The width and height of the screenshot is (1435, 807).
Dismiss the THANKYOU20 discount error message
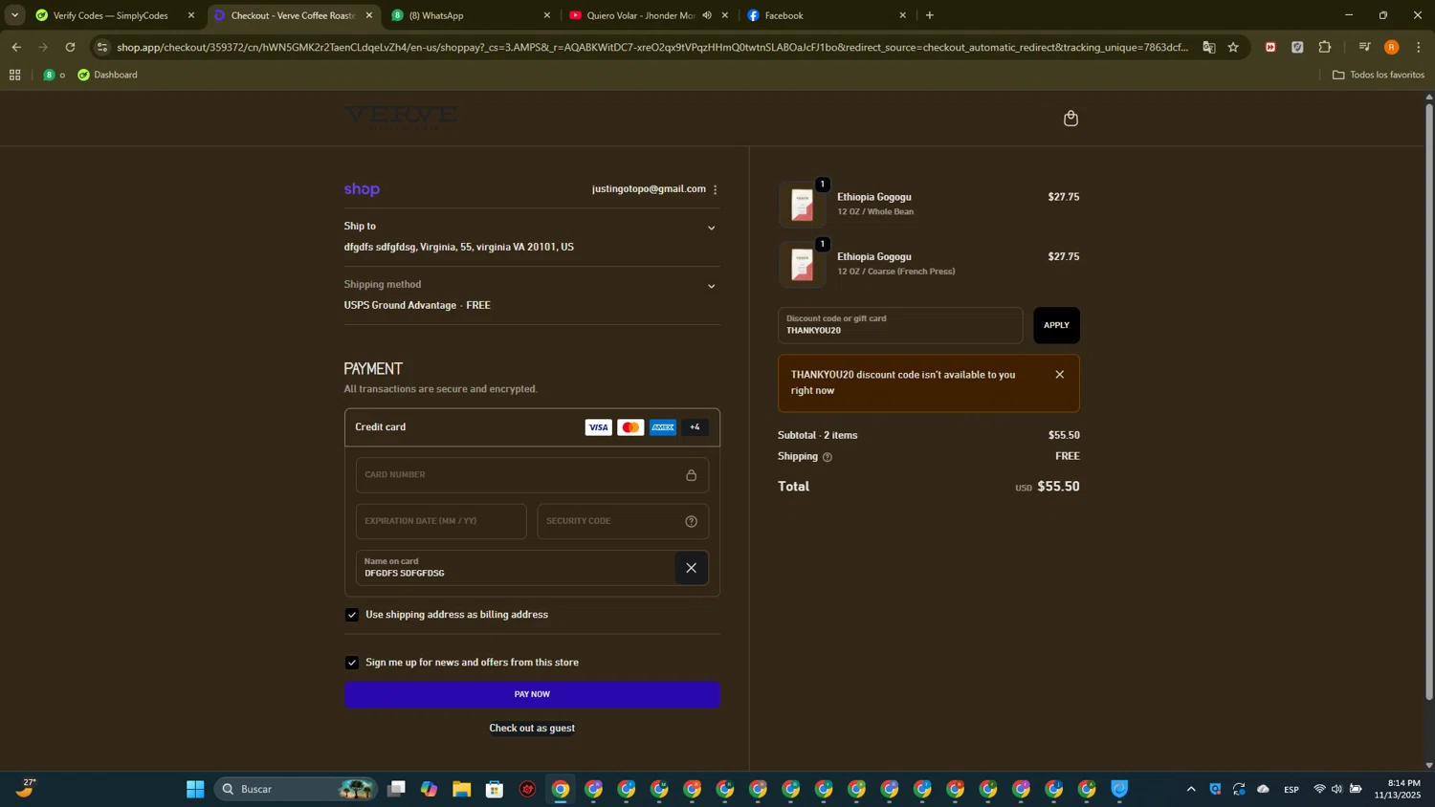click(1059, 375)
